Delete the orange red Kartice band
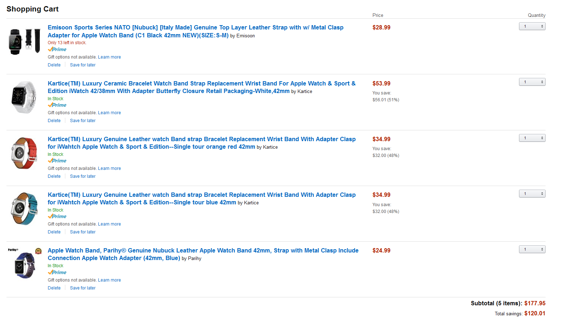The image size is (561, 320). [x=54, y=176]
